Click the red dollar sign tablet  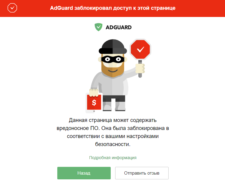94,103
